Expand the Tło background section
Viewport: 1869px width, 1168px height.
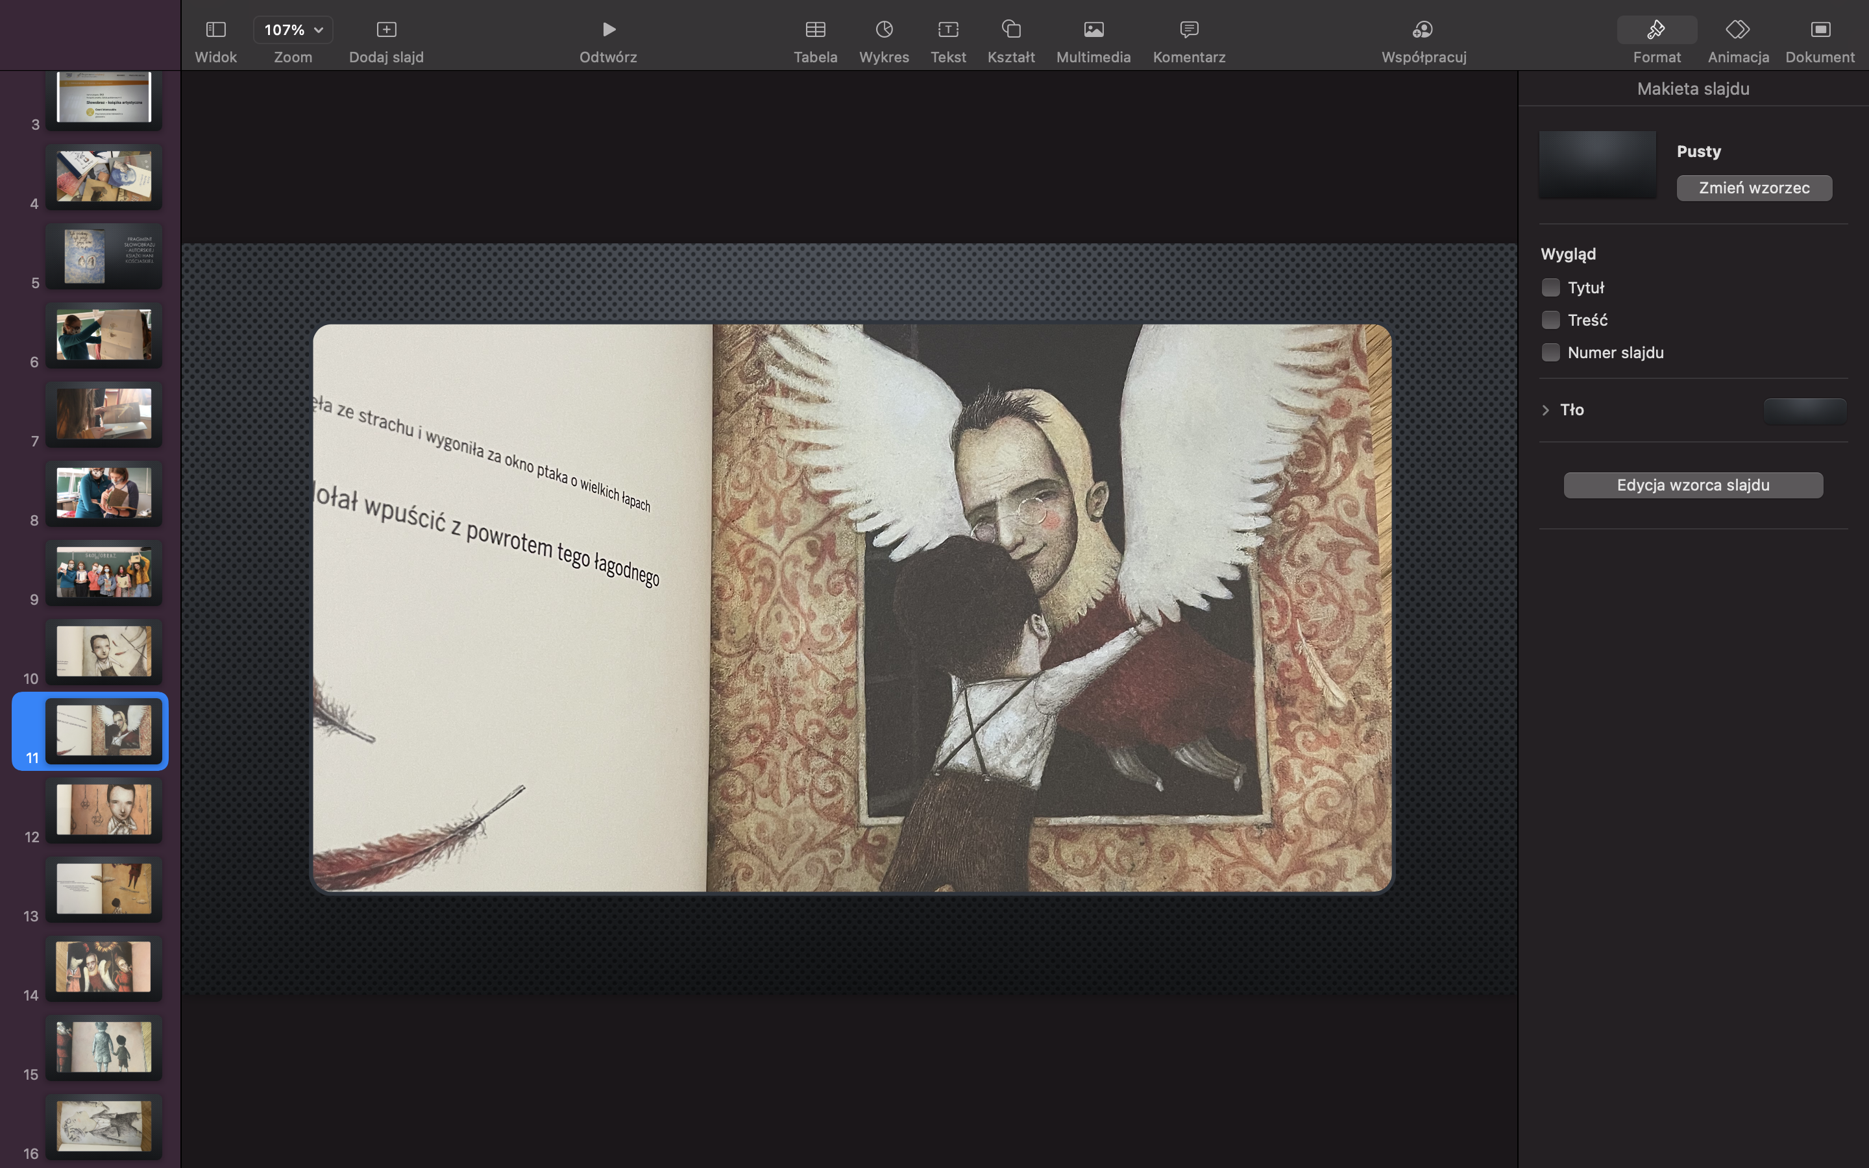pos(1545,410)
